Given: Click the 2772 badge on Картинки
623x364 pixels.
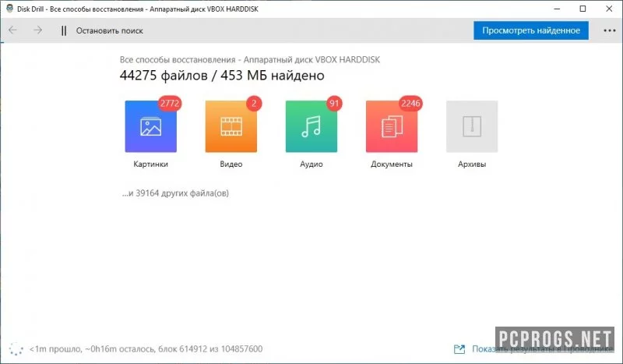Looking at the screenshot, I should pos(170,104).
